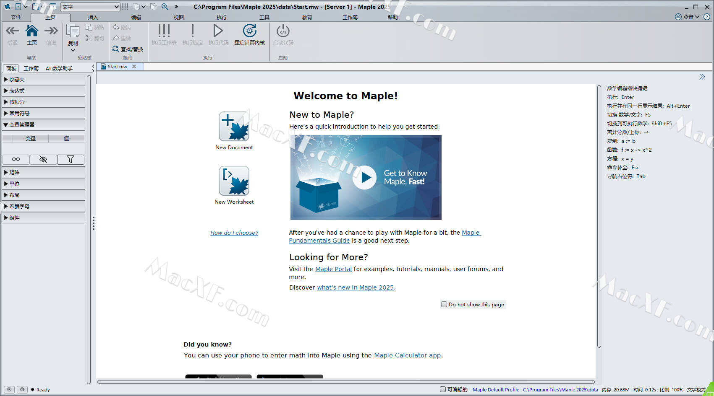
Task: Click the horizontal scrollbar at bottom
Action: (x=346, y=382)
